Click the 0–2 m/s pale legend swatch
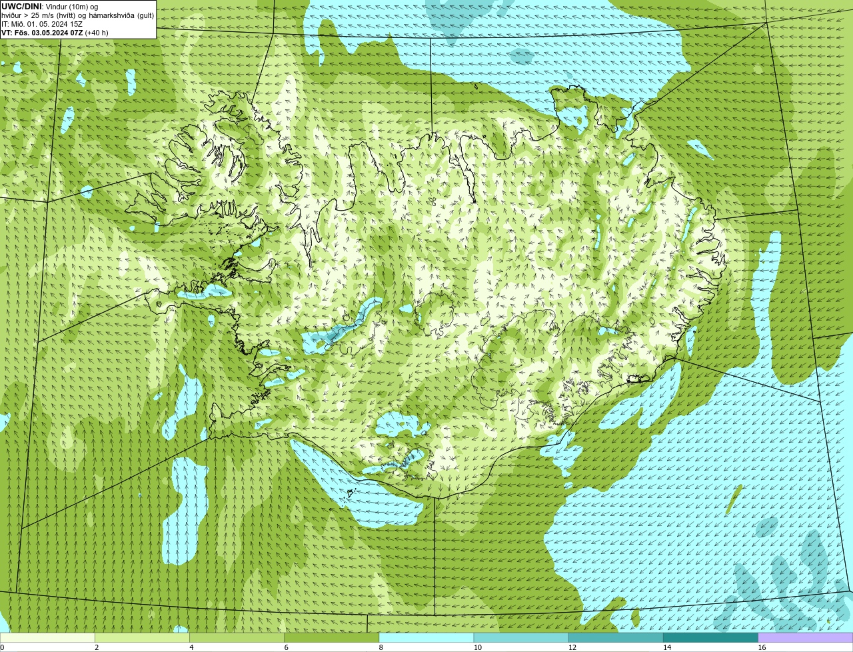 click(47, 637)
